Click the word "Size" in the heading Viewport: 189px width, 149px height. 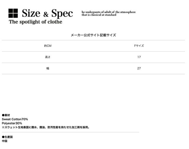click(31, 13)
